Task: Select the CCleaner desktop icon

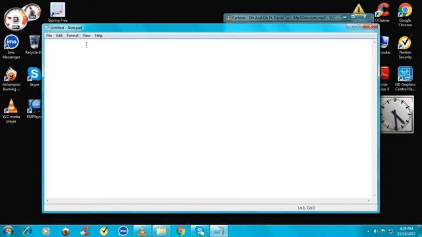Action: [x=382, y=13]
